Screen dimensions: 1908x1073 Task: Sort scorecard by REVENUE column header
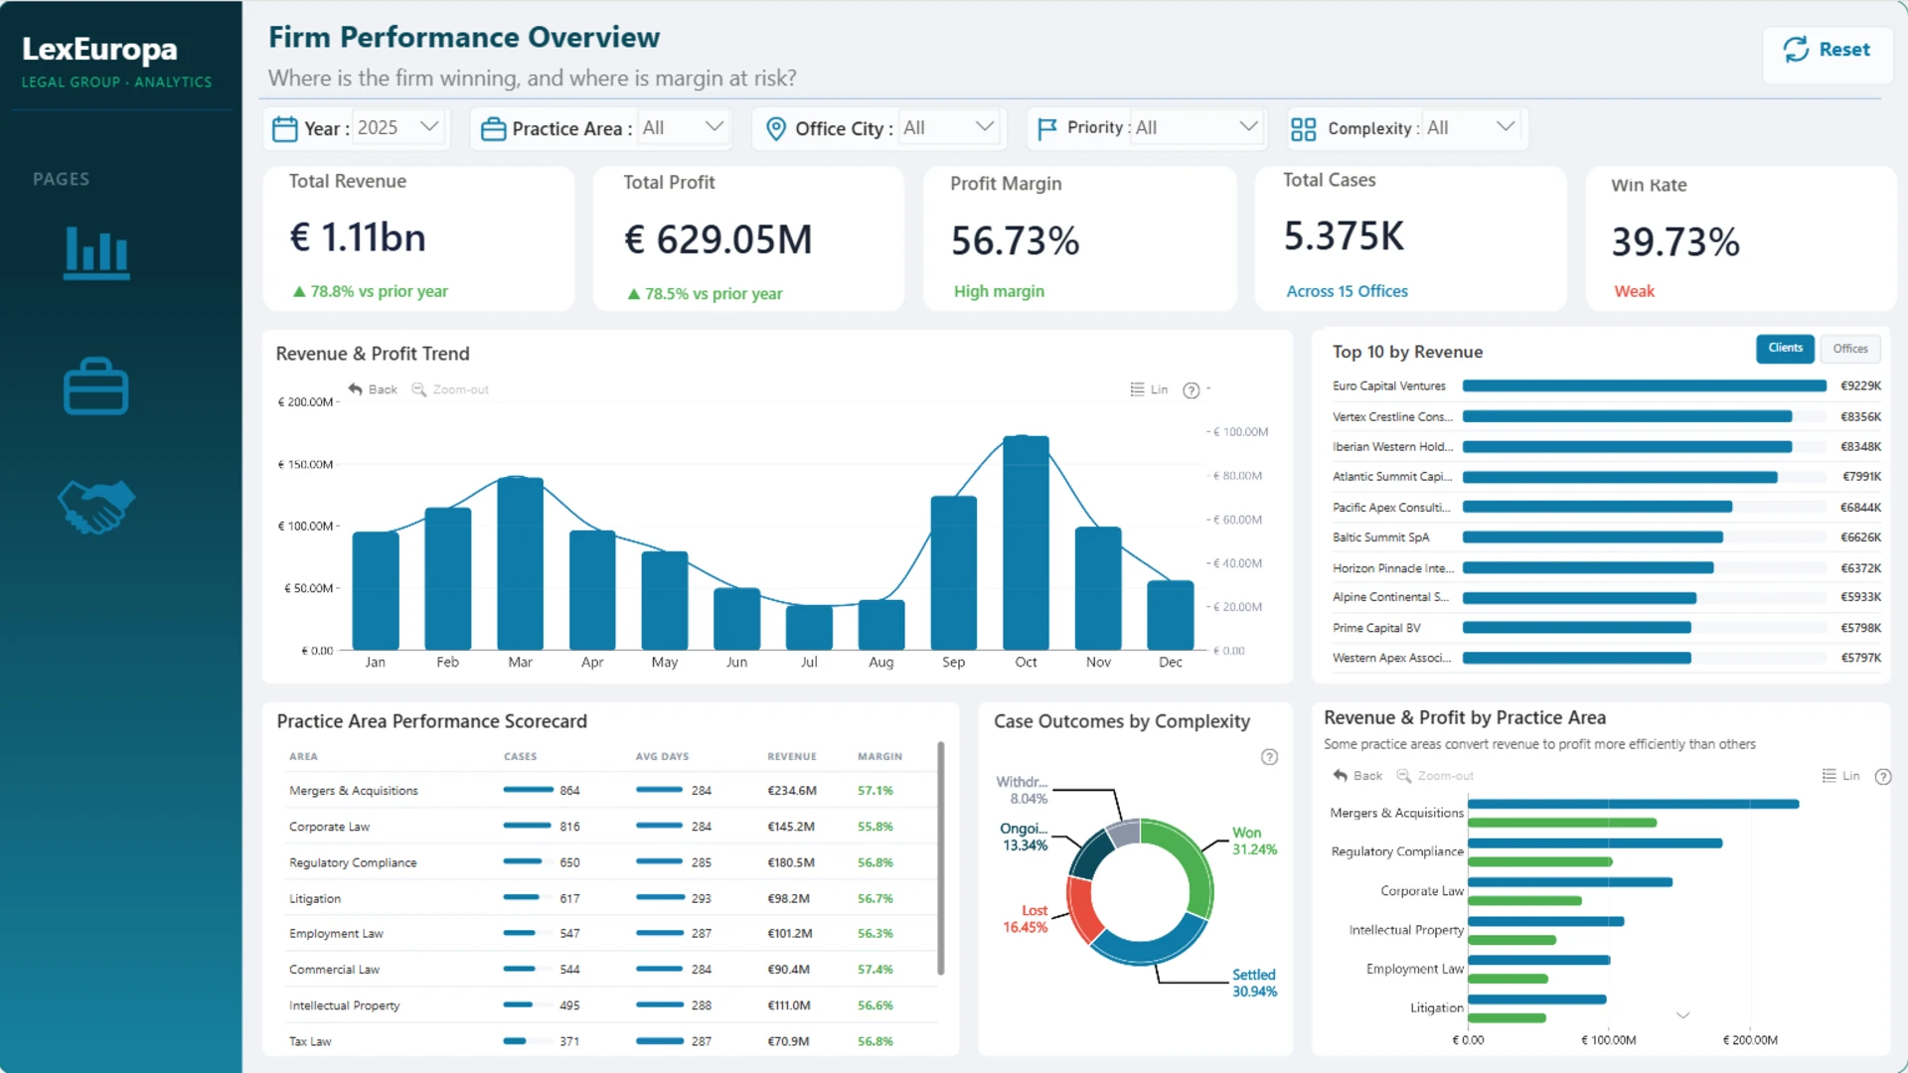pyautogui.click(x=791, y=757)
